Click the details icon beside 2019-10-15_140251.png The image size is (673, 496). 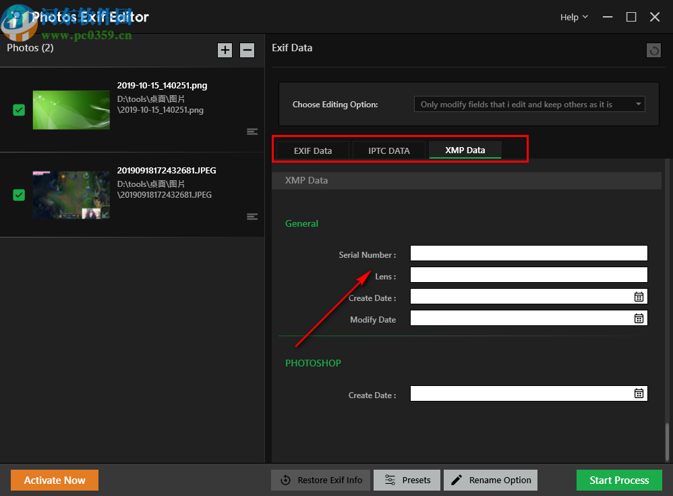tap(252, 131)
